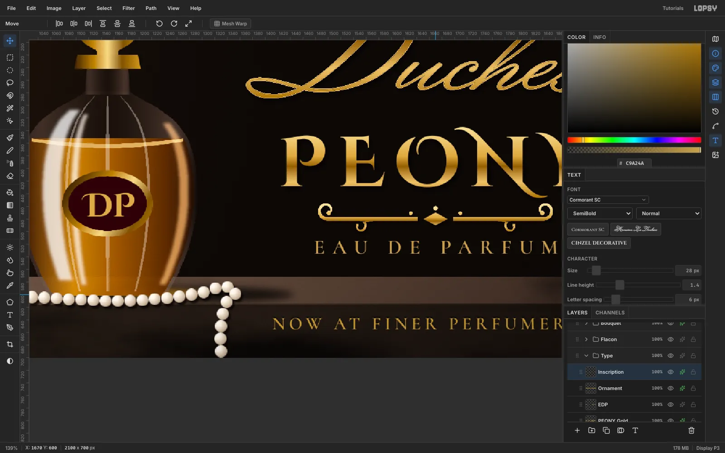Select the Brush tool

[10, 138]
